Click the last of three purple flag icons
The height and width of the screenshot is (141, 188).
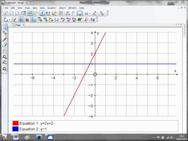pos(74,20)
